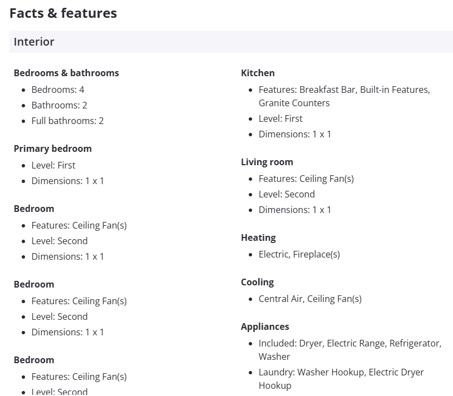The height and width of the screenshot is (396, 453).
Task: Click the Cooling subheading
Action: click(257, 282)
